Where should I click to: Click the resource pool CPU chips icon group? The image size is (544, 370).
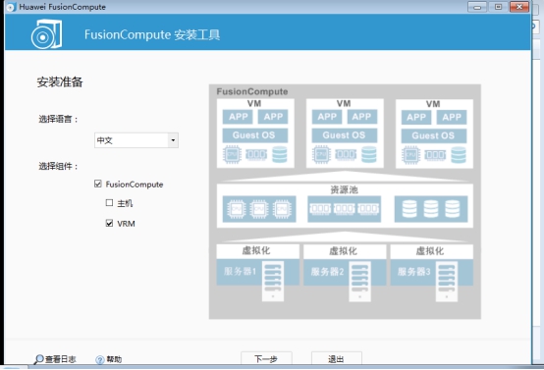(259, 209)
